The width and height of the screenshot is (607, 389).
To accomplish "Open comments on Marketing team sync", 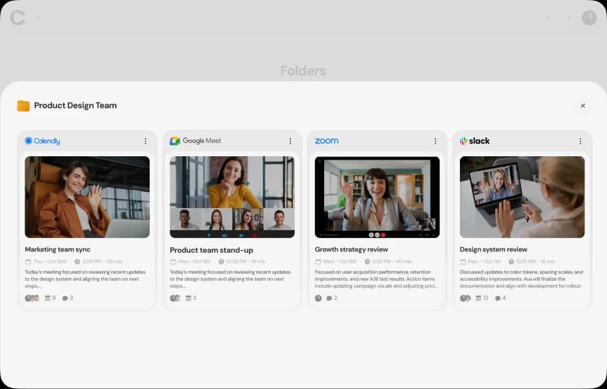I will click(x=65, y=298).
